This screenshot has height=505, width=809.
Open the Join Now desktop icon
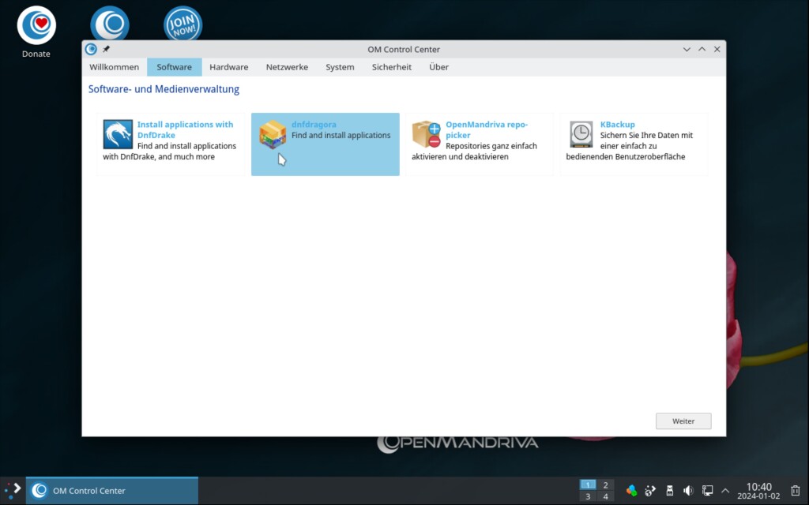tap(183, 24)
